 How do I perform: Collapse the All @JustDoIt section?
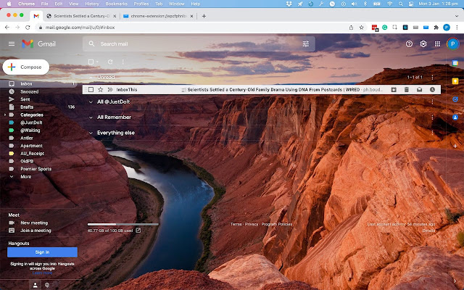91,102
